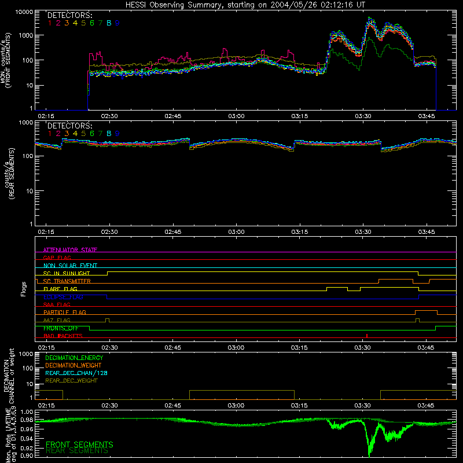The image size is (463, 463).
Task: Select the FLARE_FLAG label
Action: click(x=60, y=289)
